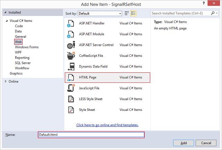Image resolution: width=222 pixels, height=150 pixels.
Task: Collapse the Visual C# Items node
Action: pyautogui.click(x=7, y=21)
